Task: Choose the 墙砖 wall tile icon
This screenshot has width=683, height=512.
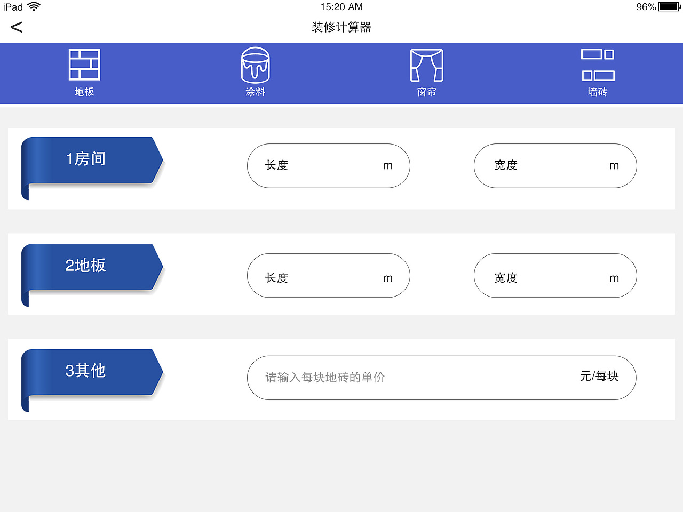Action: coord(598,65)
